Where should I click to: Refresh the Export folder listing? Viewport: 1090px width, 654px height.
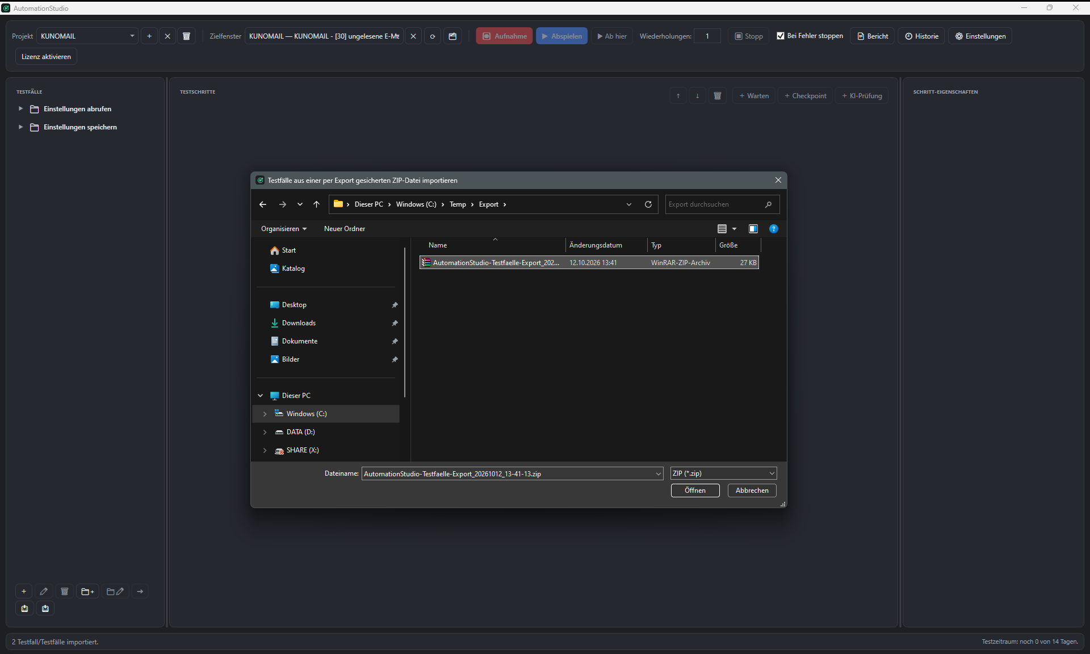click(648, 204)
